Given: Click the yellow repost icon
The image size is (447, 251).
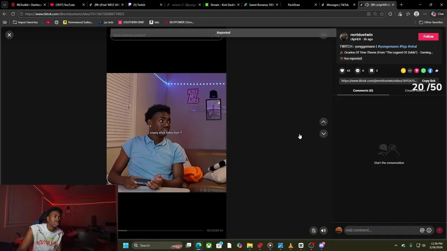Looking at the screenshot, I should (x=403, y=71).
